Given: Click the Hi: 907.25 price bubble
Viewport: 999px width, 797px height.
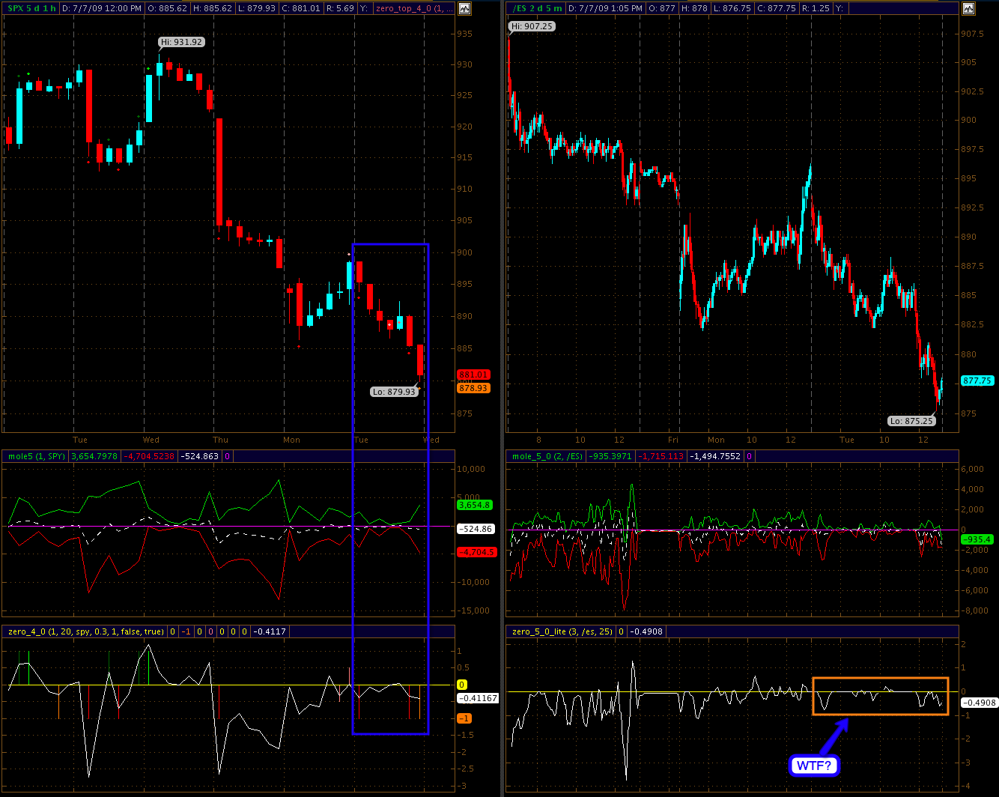Looking at the screenshot, I should click(x=532, y=26).
